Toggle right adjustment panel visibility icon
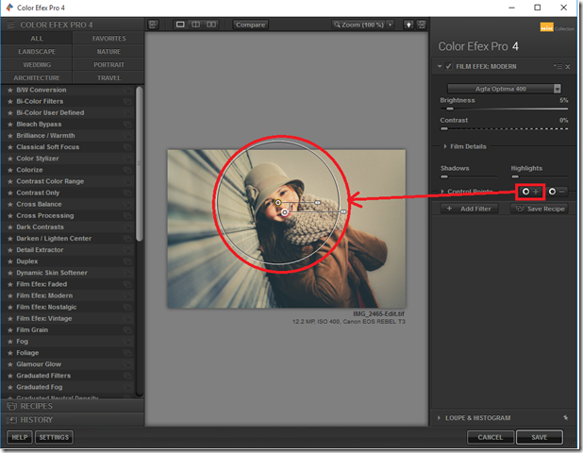The height and width of the screenshot is (453, 583). tap(422, 25)
